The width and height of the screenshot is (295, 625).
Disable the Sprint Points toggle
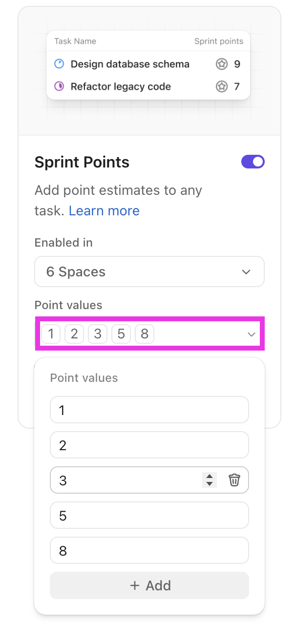click(253, 162)
